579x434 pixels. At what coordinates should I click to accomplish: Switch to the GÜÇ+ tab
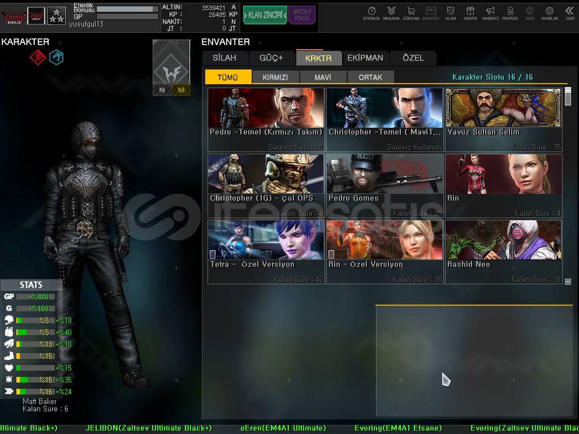click(x=271, y=58)
